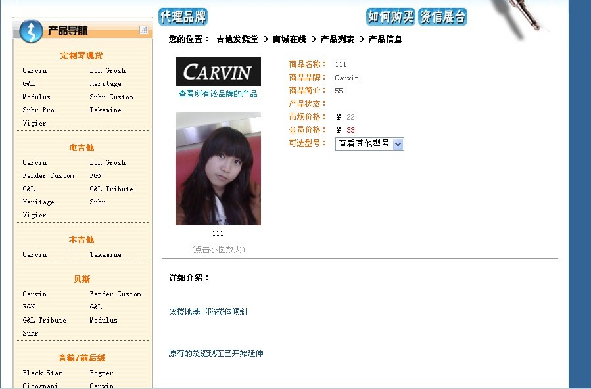Select G&L Tribute under 电吉他
Screen dimensions: 591x389
(112, 189)
